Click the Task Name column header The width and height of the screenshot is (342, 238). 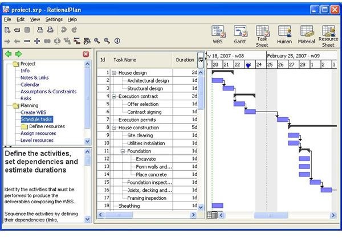[141, 60]
